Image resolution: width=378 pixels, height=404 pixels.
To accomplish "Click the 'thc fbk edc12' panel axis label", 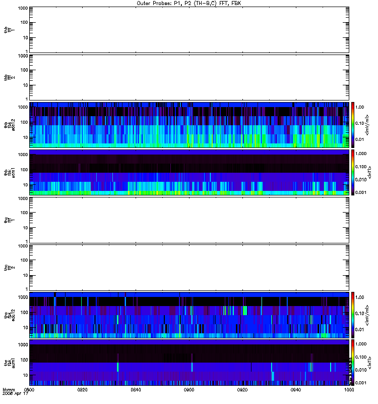I will click(x=10, y=315).
